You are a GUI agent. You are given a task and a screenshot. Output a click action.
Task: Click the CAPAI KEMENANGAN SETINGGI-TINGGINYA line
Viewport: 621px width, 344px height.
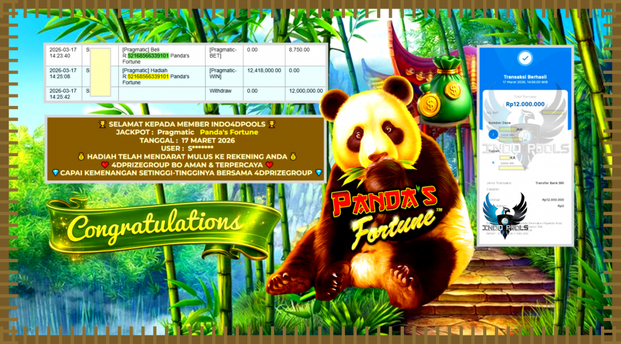click(186, 173)
